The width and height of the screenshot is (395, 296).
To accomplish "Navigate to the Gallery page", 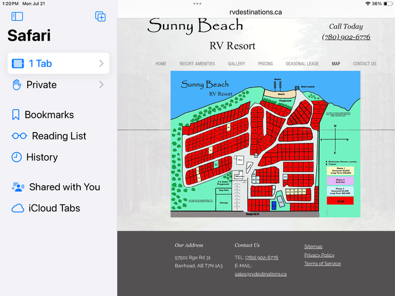I will point(236,64).
